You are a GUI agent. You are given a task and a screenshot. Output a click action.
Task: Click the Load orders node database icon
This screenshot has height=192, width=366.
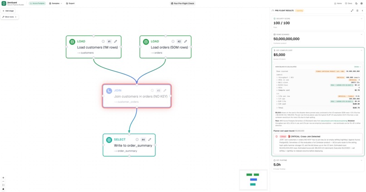click(146, 42)
